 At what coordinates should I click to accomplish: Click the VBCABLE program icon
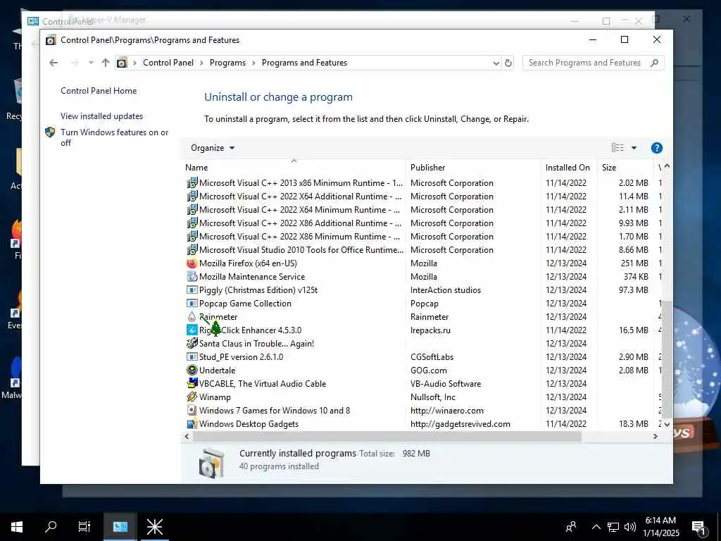pos(192,384)
